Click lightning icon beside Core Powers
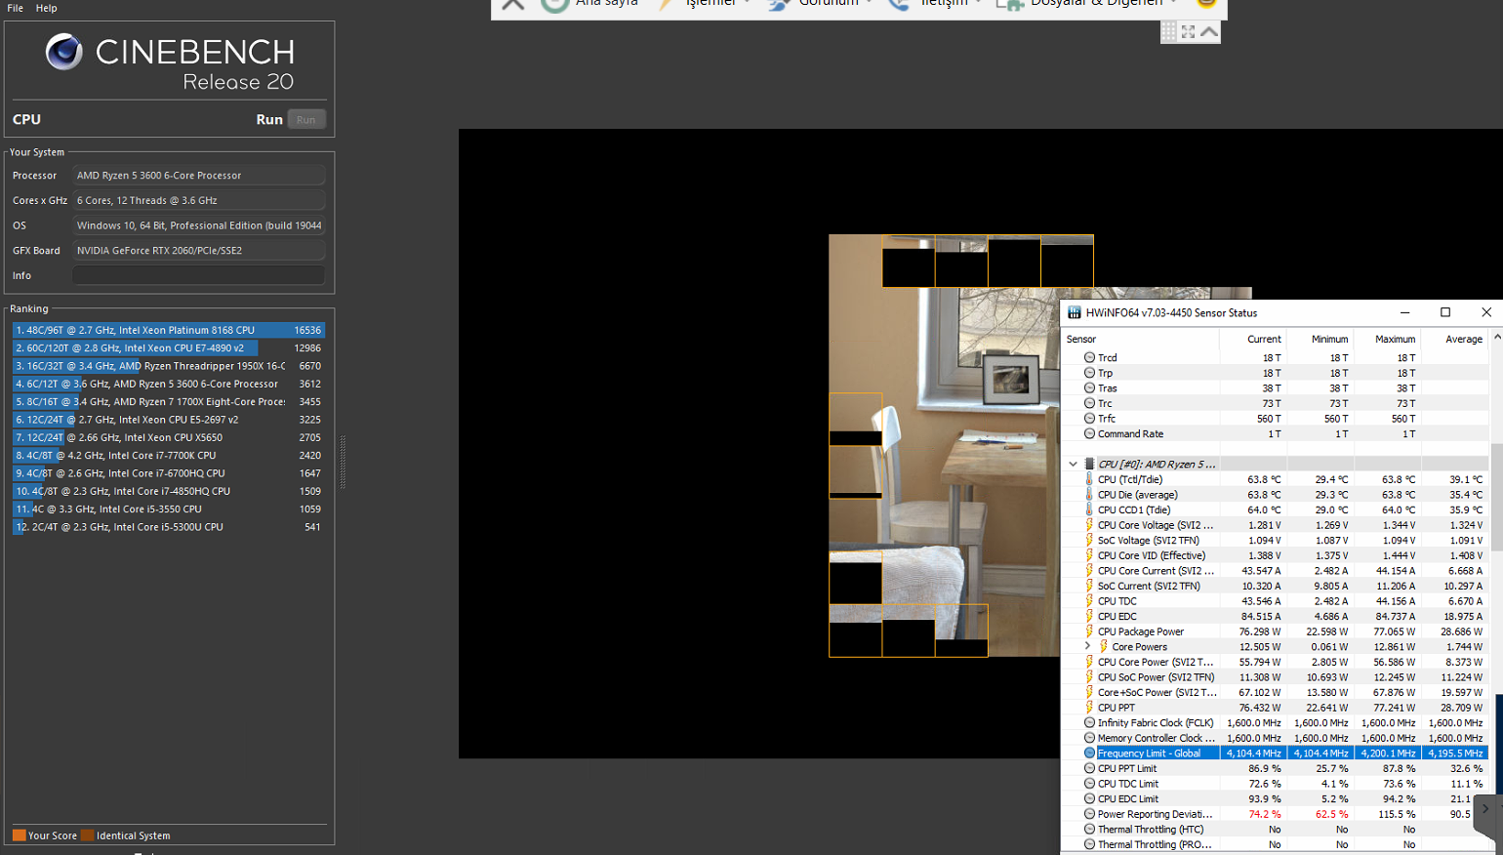 tap(1104, 646)
